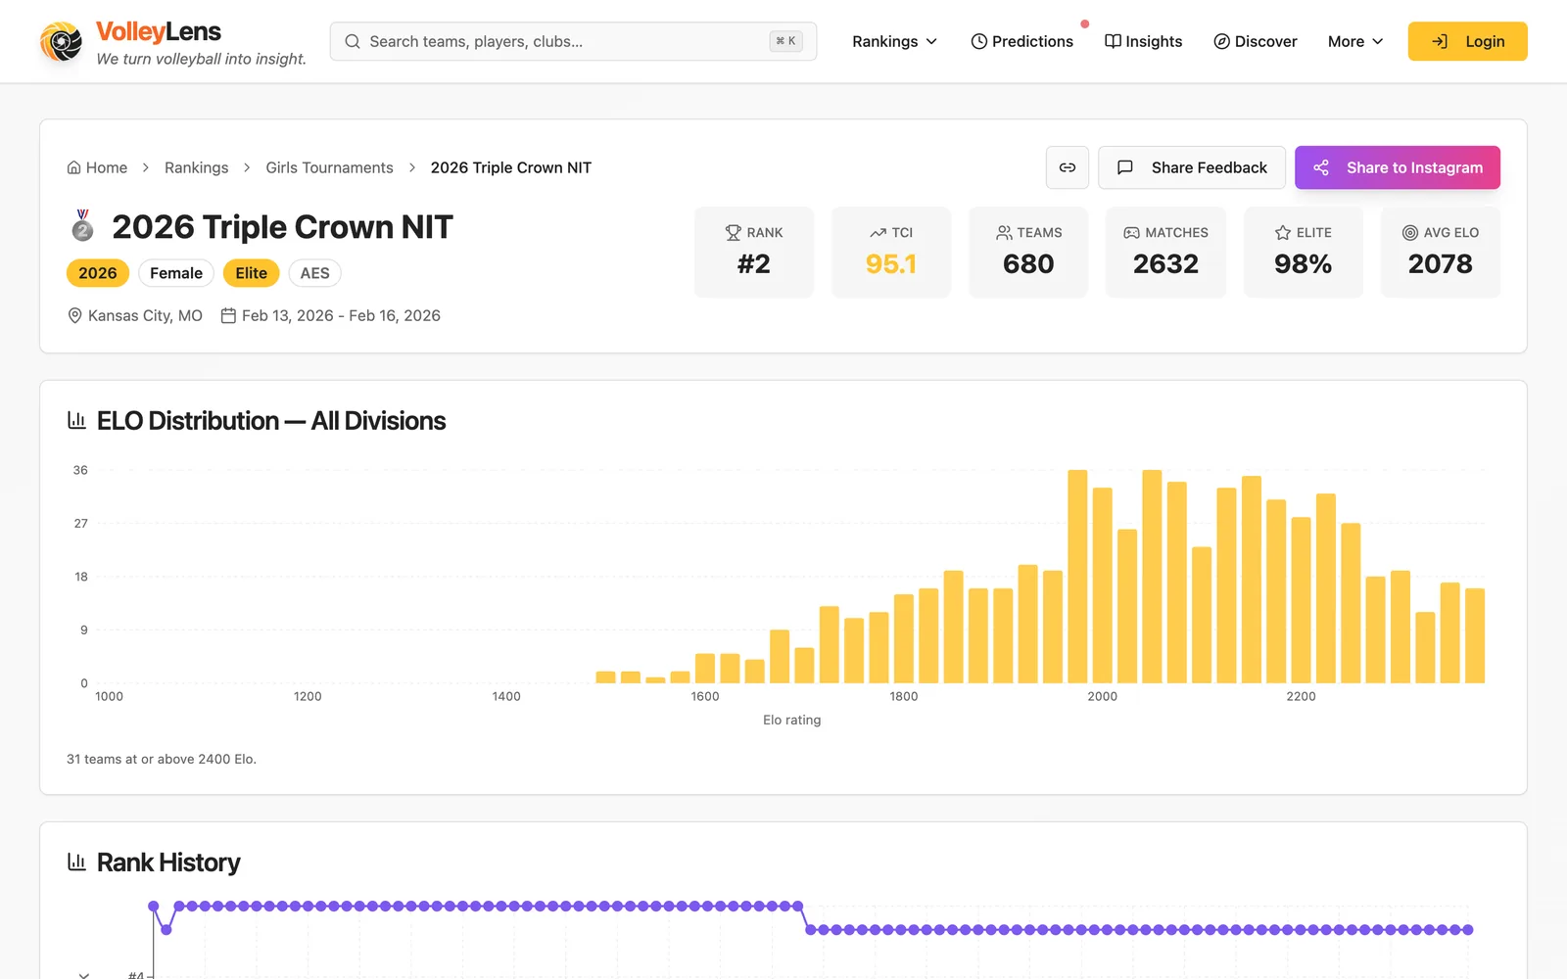Click the search magnifier icon
The width and height of the screenshot is (1567, 979).
(x=353, y=41)
